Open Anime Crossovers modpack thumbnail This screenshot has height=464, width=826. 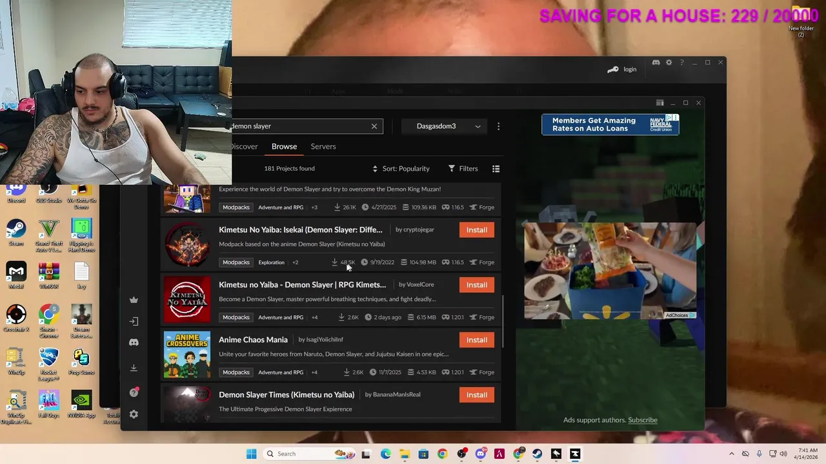(x=187, y=355)
